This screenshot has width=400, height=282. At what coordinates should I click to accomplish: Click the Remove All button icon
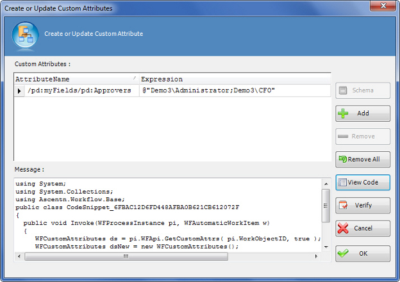[x=343, y=159]
